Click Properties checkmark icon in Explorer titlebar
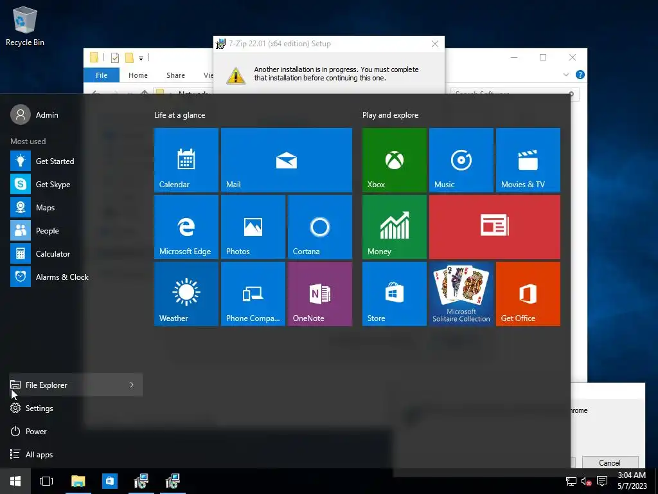This screenshot has height=494, width=658. (x=115, y=57)
